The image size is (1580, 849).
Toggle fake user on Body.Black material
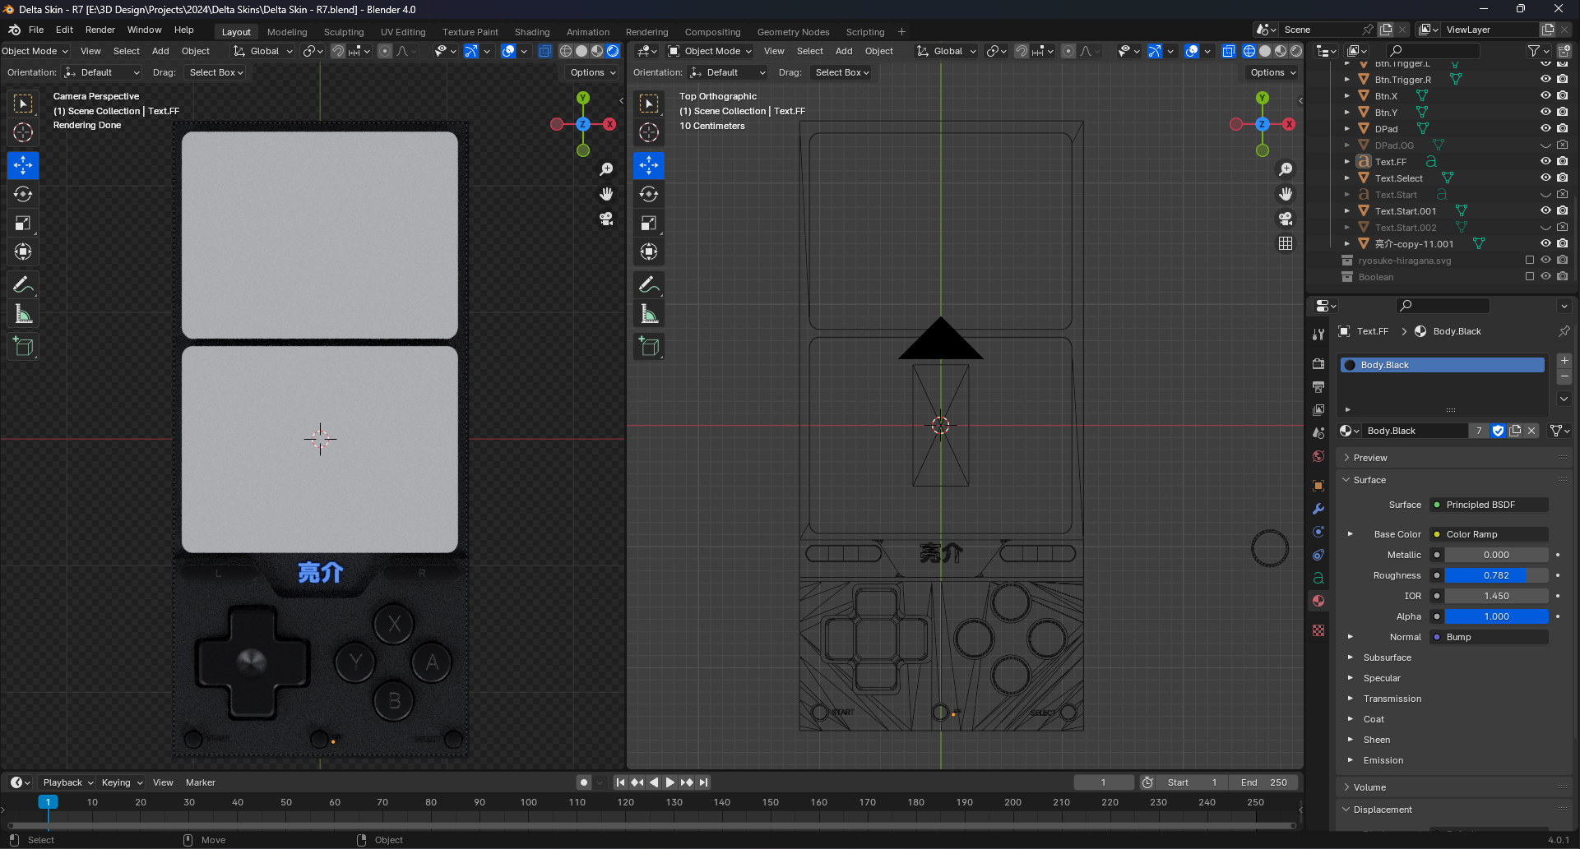(x=1498, y=431)
